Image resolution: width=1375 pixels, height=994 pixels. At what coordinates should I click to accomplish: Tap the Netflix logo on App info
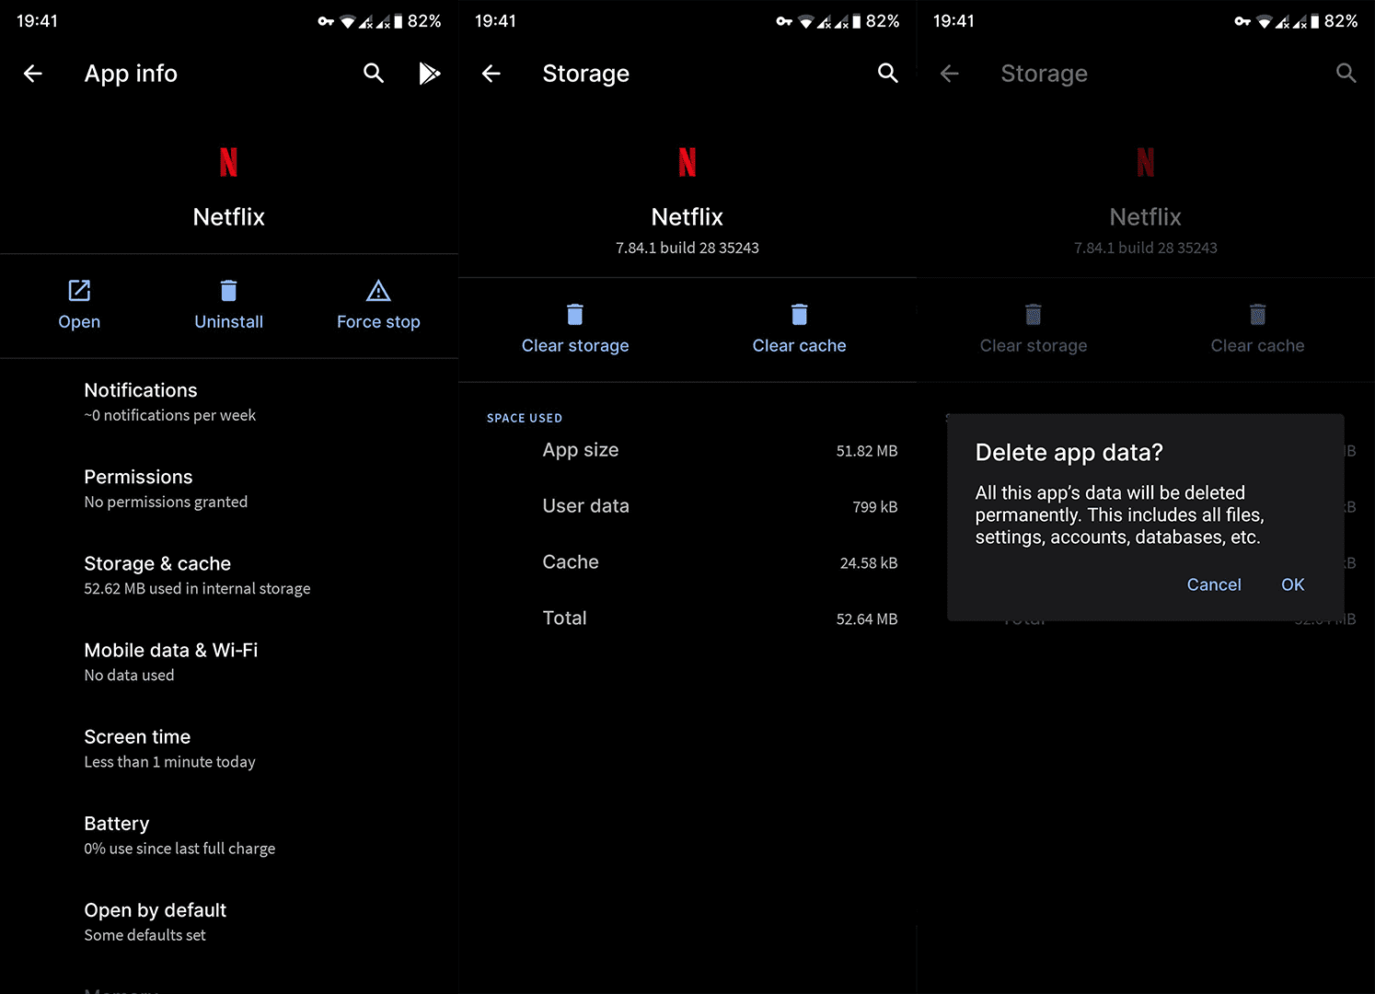pyautogui.click(x=228, y=162)
